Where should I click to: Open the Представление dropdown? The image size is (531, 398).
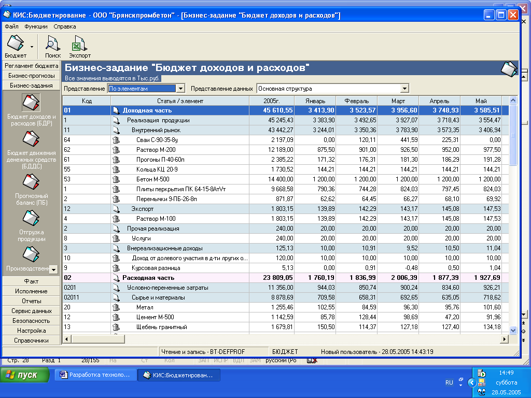[180, 89]
